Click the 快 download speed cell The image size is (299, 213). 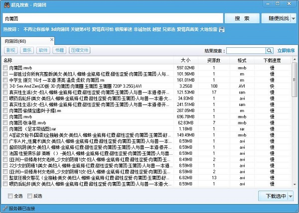(x=272, y=86)
